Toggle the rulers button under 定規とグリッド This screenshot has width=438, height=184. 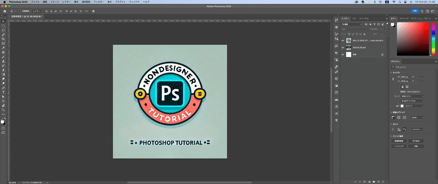click(393, 117)
